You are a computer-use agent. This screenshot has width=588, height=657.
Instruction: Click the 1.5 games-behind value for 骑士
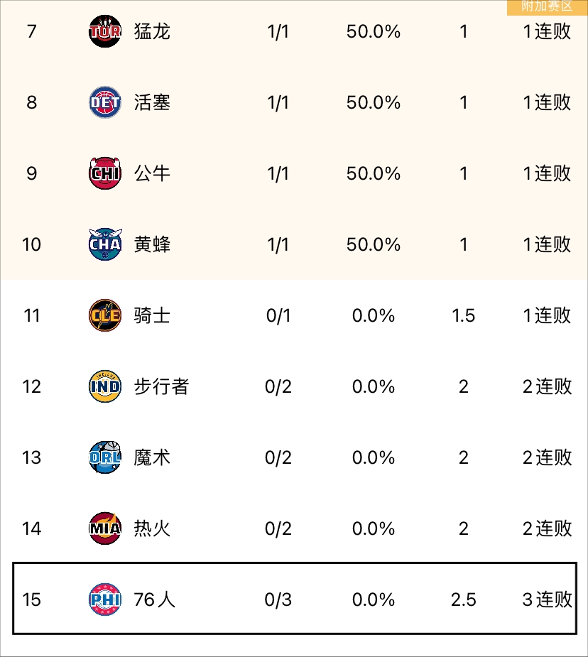463,315
